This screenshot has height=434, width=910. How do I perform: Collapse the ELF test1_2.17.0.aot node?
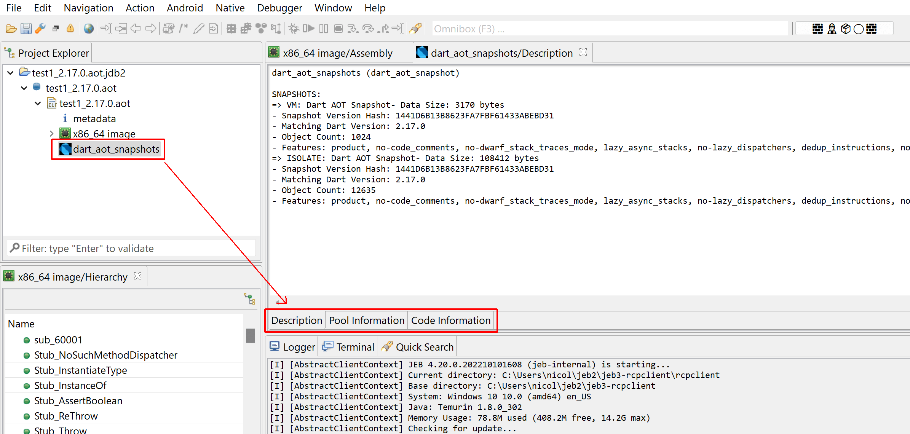click(x=38, y=103)
